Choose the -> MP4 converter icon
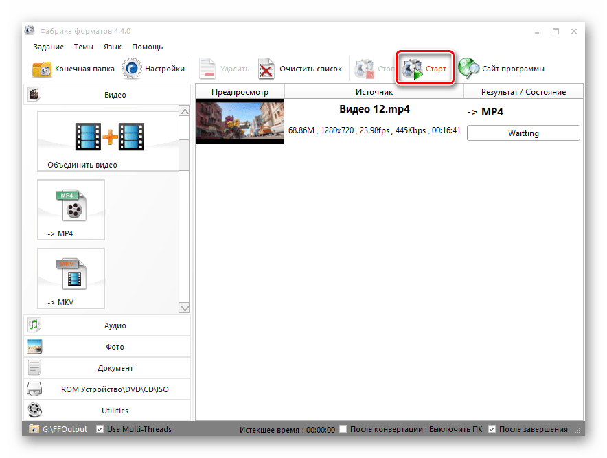The height and width of the screenshot is (458, 607). (71, 205)
